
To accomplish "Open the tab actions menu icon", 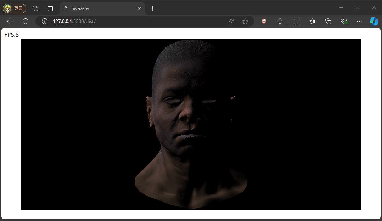I will coord(50,8).
